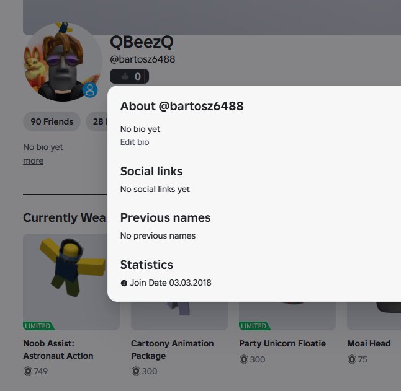Click the partially hidden 28 counter pill
This screenshot has width=401, height=391.
pos(97,121)
